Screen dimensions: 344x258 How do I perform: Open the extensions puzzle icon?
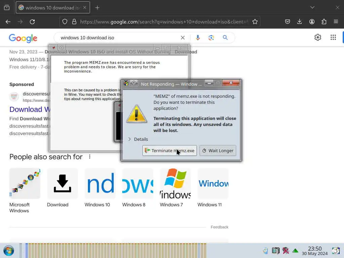[x=324, y=22]
